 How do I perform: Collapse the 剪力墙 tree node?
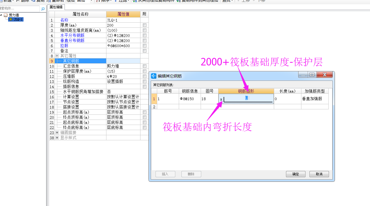coord(1,15)
